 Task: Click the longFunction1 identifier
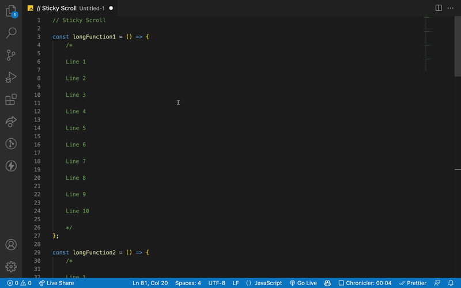point(95,37)
